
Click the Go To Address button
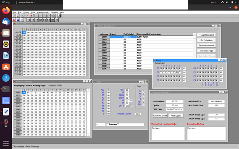point(206,40)
